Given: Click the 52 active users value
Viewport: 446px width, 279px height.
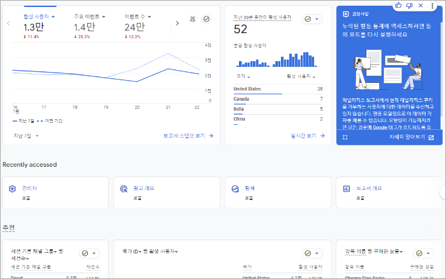Looking at the screenshot, I should (x=240, y=29).
